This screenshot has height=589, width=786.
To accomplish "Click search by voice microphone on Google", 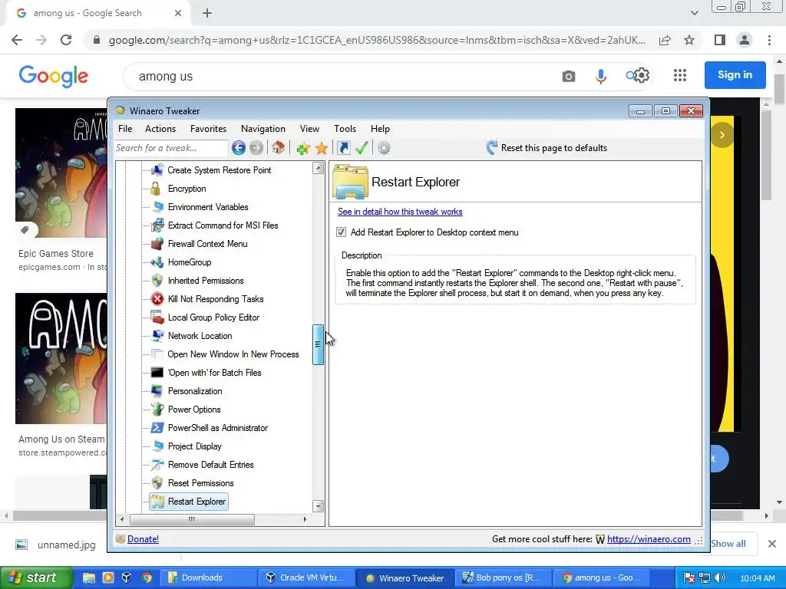I will [600, 76].
